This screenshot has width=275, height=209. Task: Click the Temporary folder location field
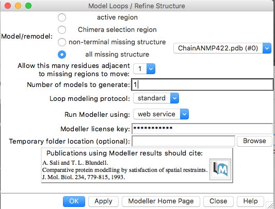click(x=183, y=141)
